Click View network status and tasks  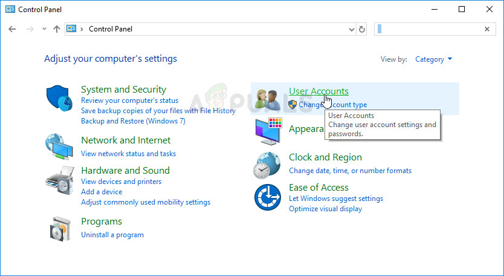[x=128, y=154]
